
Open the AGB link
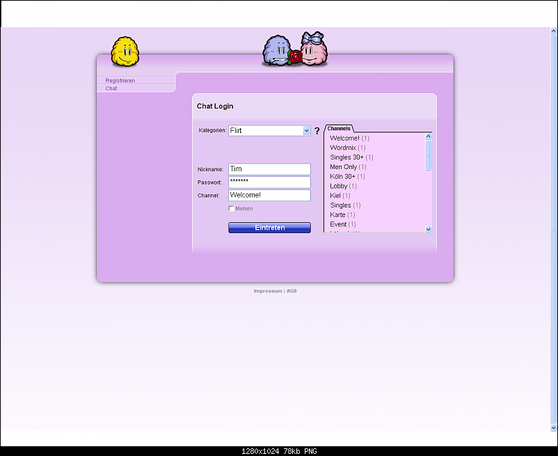[x=292, y=291]
